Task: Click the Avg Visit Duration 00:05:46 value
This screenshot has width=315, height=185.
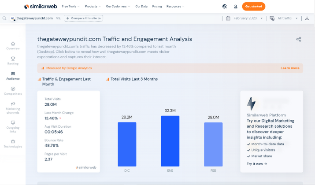Action: pos(54,132)
